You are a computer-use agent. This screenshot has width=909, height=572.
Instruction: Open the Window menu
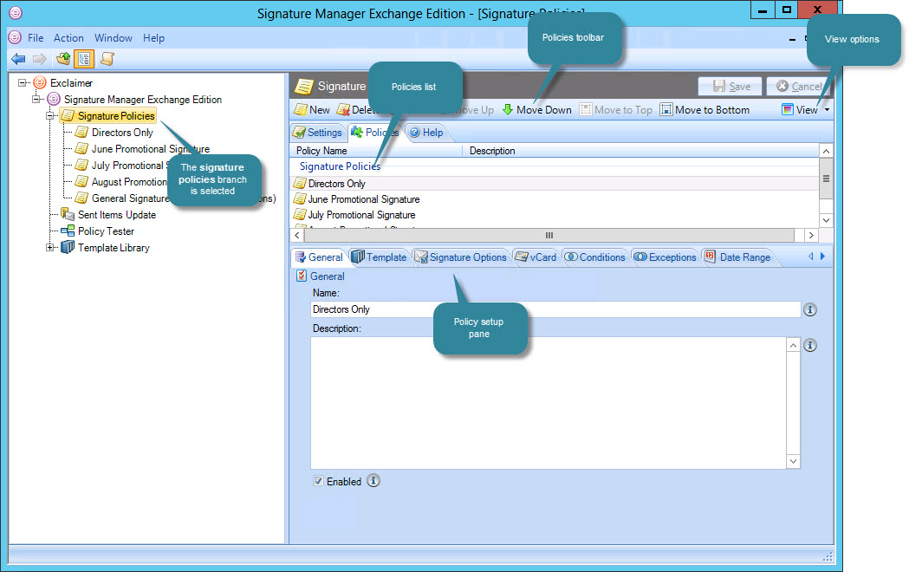[113, 37]
